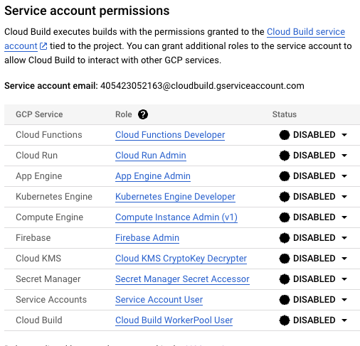Click the Service Accounts service name cell
This screenshot has height=346, width=360.
51,300
